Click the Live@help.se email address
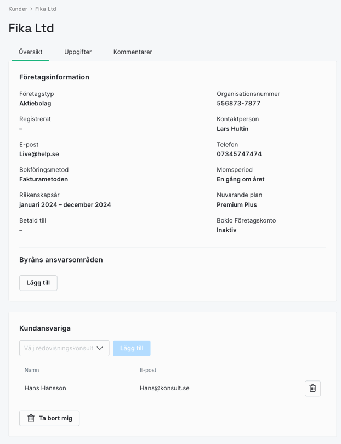Image resolution: width=341 pixels, height=444 pixels. [39, 154]
